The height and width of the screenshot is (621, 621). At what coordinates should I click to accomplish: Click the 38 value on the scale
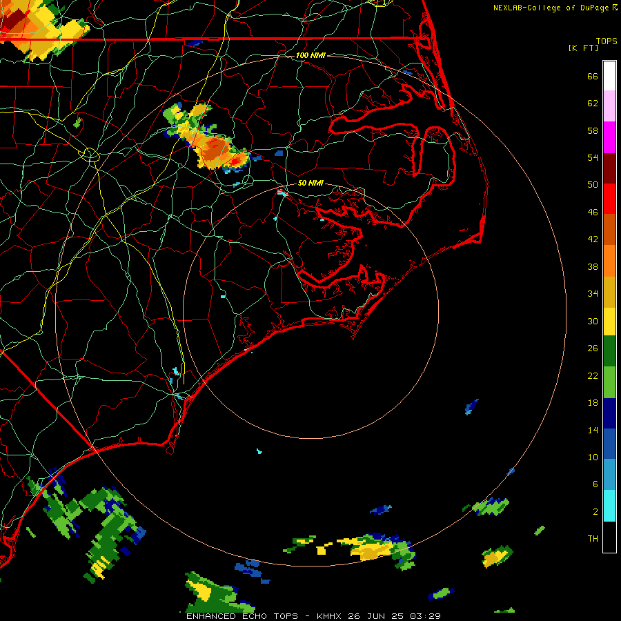tap(593, 266)
